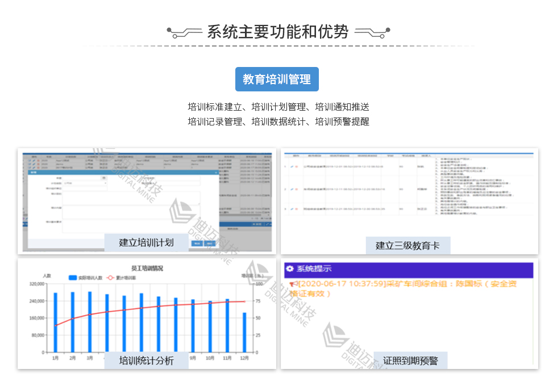Open the 培训统计分析 caption label
The height and width of the screenshot is (390, 557).
point(146,360)
